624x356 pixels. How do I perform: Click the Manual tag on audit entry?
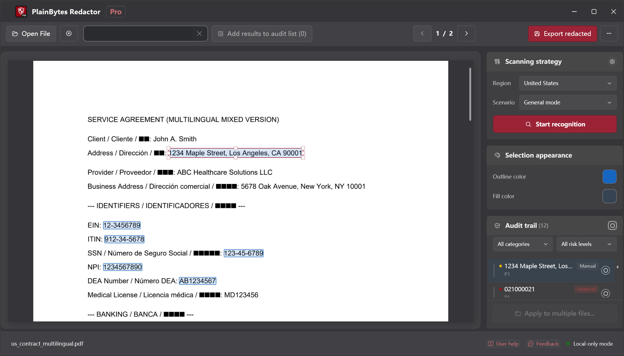point(587,266)
